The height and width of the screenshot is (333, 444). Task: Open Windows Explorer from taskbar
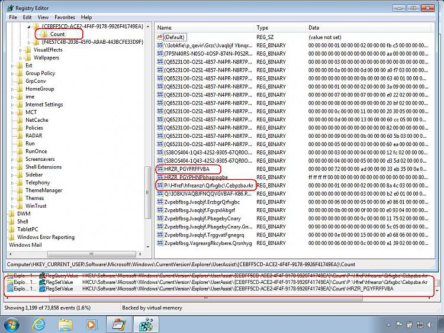tap(65, 325)
